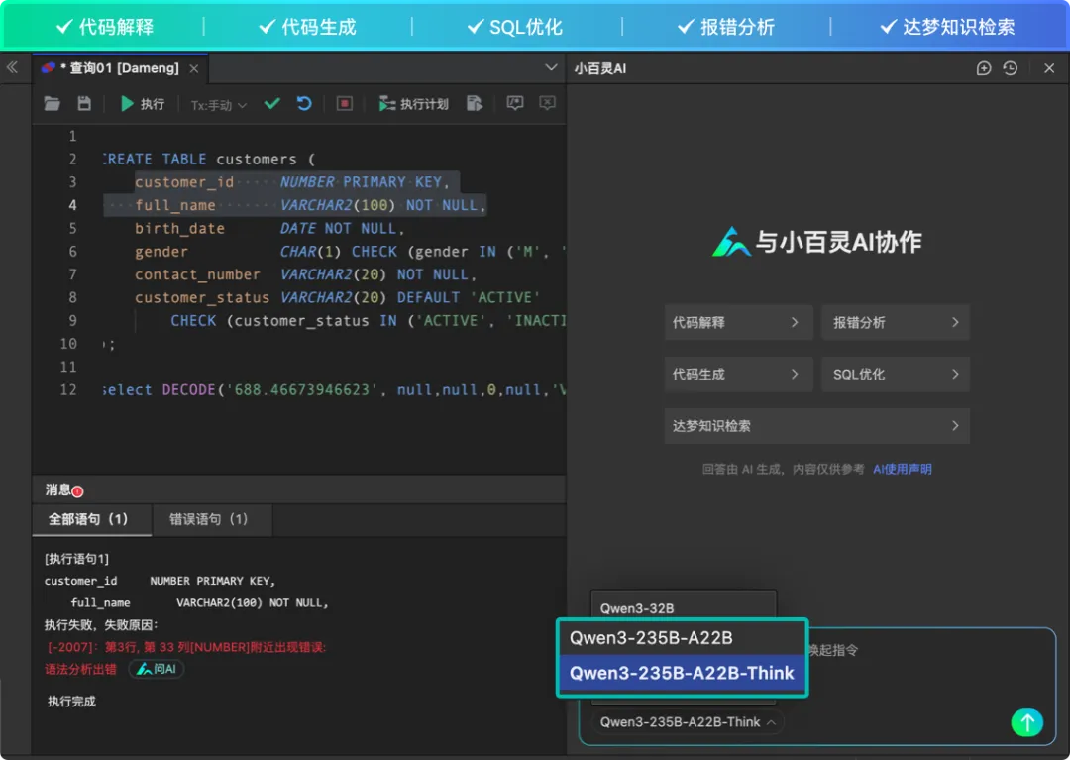Click the 与小百灵AI协作 logo icon
Viewport: 1070px width, 760px height.
tap(730, 242)
